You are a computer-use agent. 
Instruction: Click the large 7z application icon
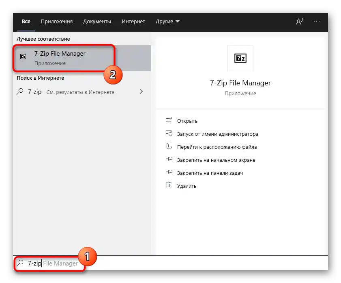(x=240, y=58)
